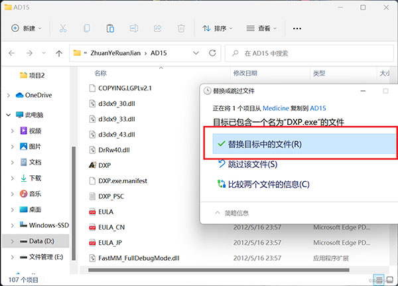
Task: Open recent locations dropdown arrow
Action: tap(44, 53)
